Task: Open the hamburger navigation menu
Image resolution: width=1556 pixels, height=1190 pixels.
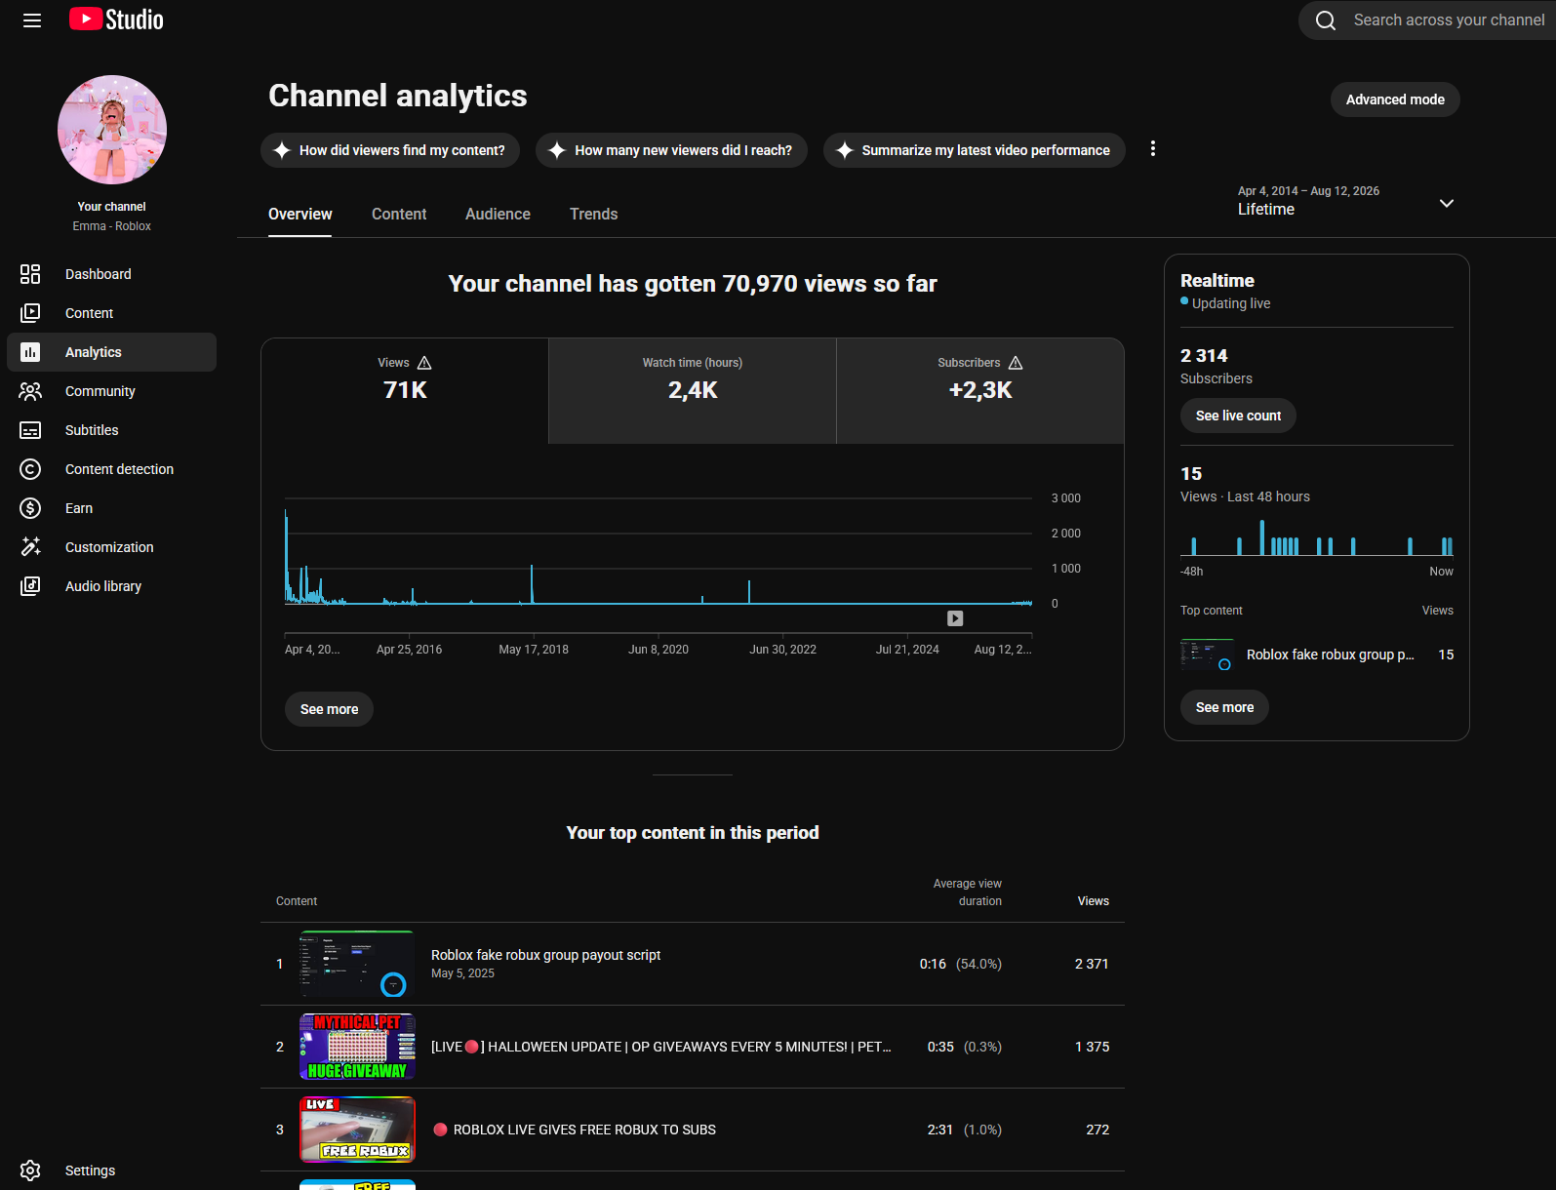Action: click(x=32, y=20)
